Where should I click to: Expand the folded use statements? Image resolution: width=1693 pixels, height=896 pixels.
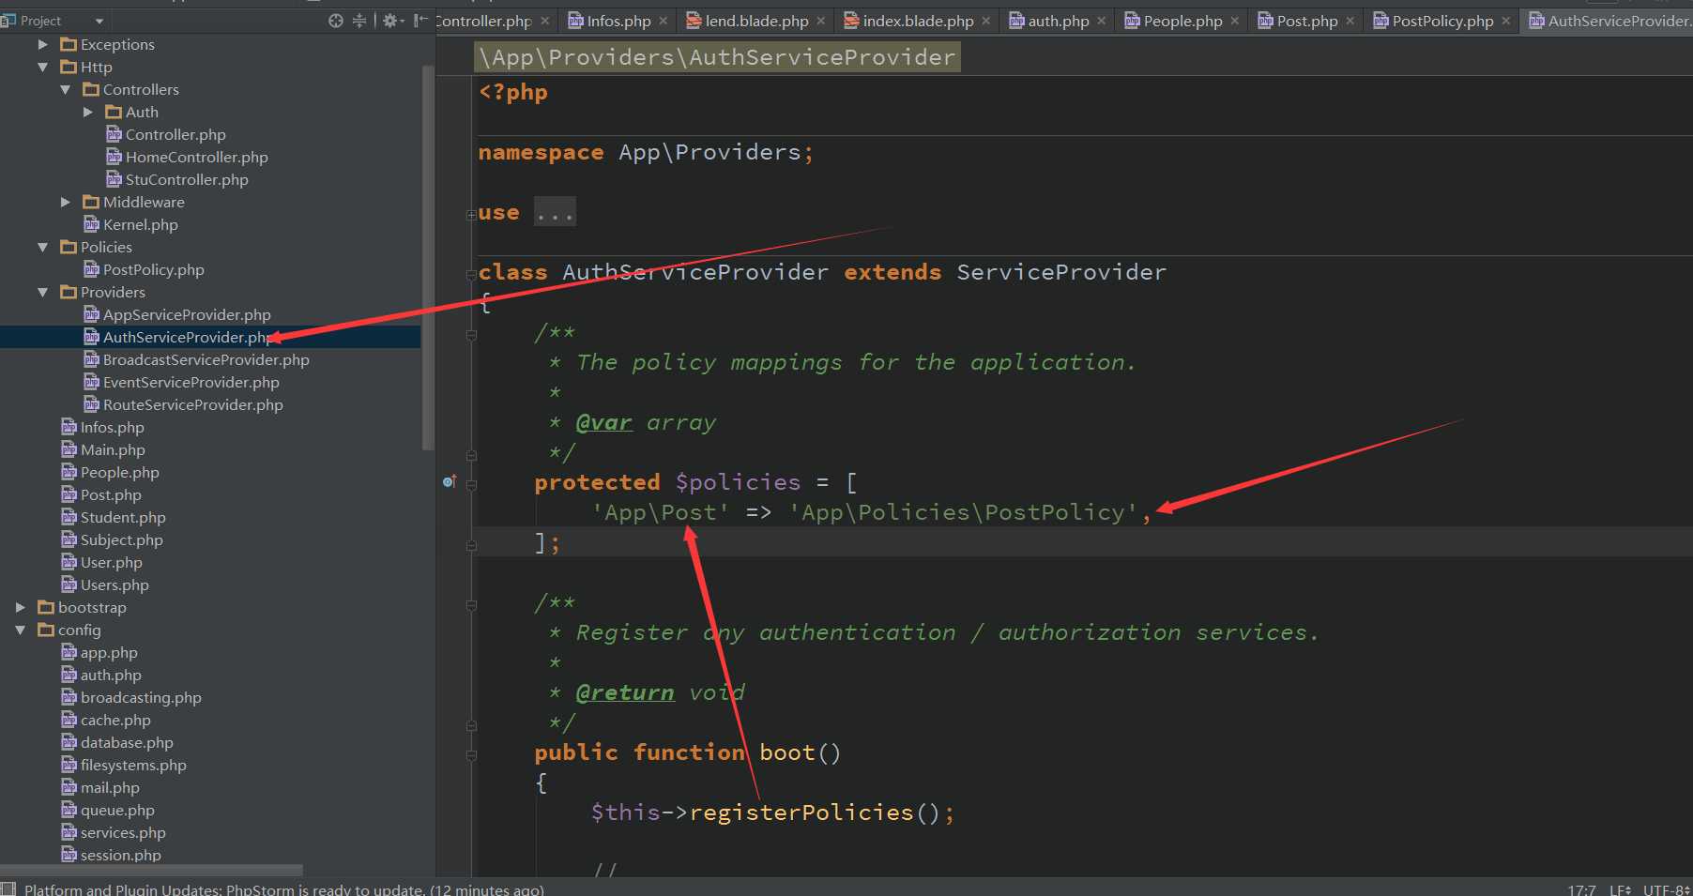[555, 213]
